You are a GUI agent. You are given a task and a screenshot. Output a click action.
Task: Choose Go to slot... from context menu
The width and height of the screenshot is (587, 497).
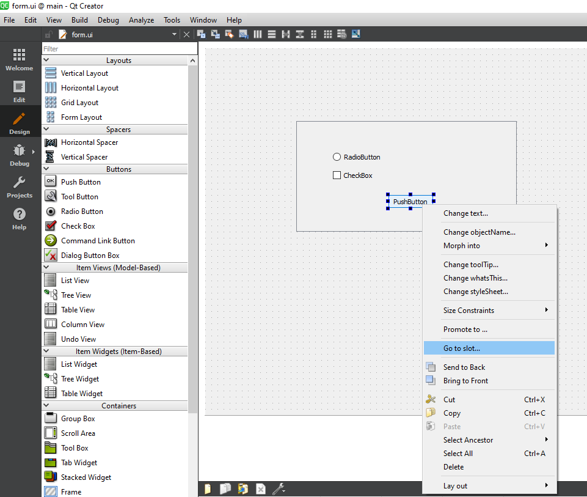[x=462, y=348]
